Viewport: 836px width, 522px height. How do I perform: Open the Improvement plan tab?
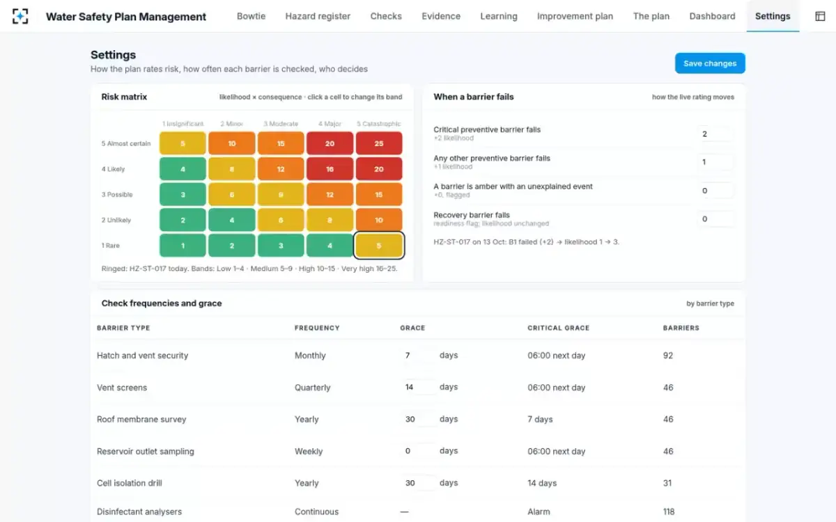575,16
